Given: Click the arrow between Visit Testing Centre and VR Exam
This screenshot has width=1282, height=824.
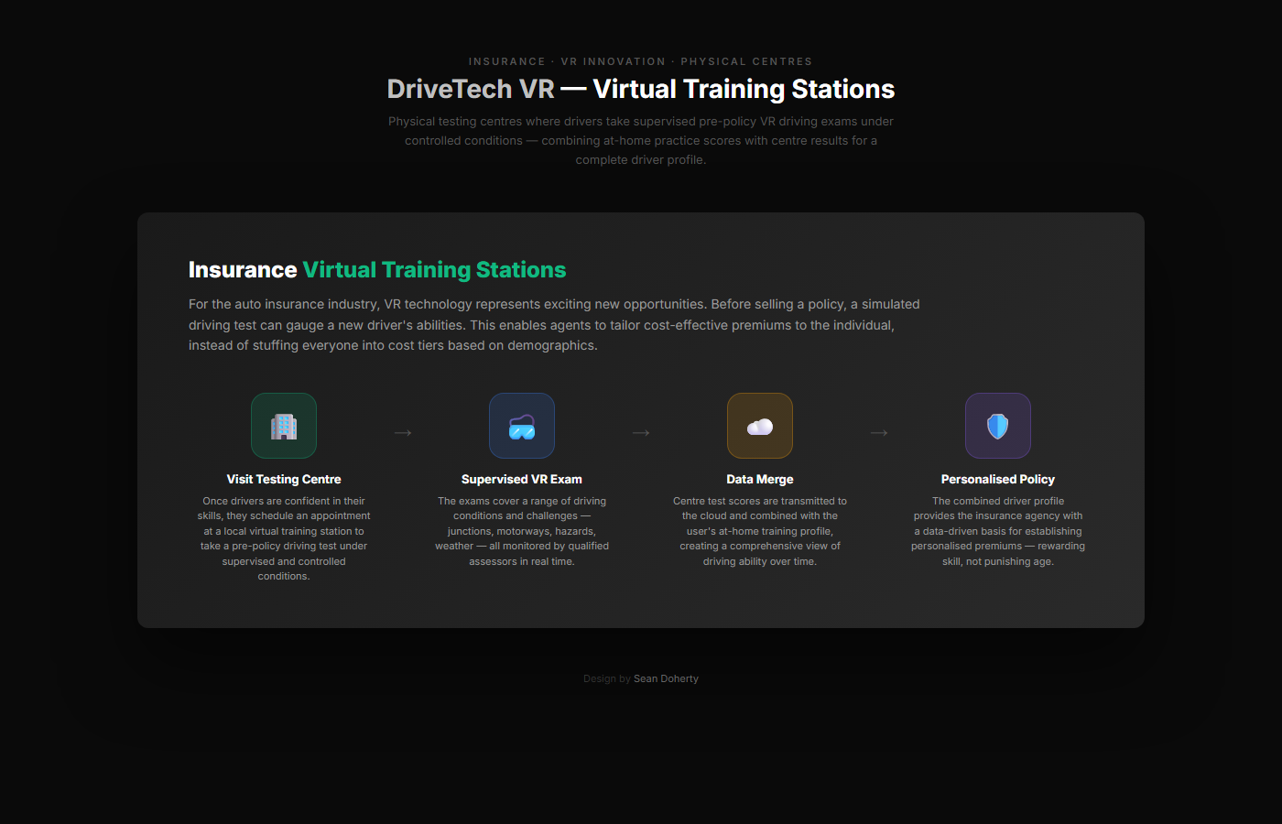Looking at the screenshot, I should (403, 432).
